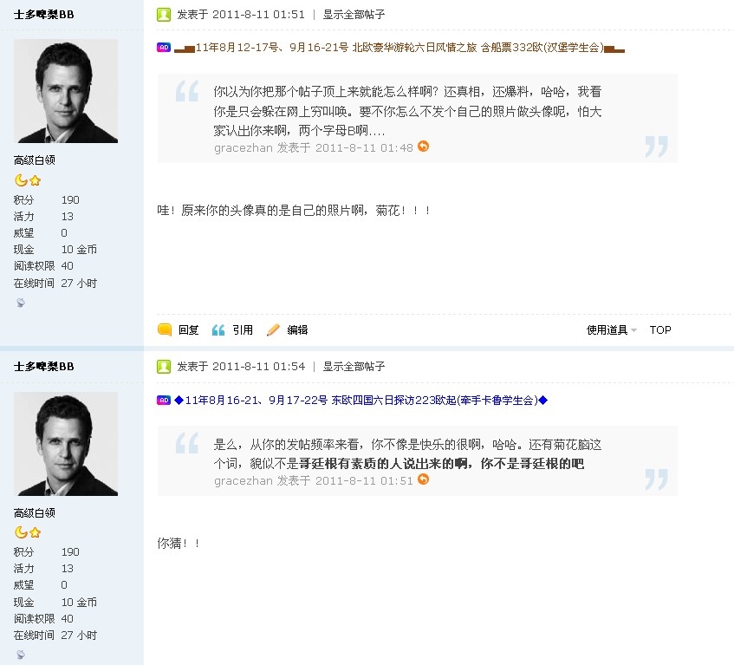Click the arrow next to 使用道具
The height and width of the screenshot is (665, 734).
click(633, 330)
